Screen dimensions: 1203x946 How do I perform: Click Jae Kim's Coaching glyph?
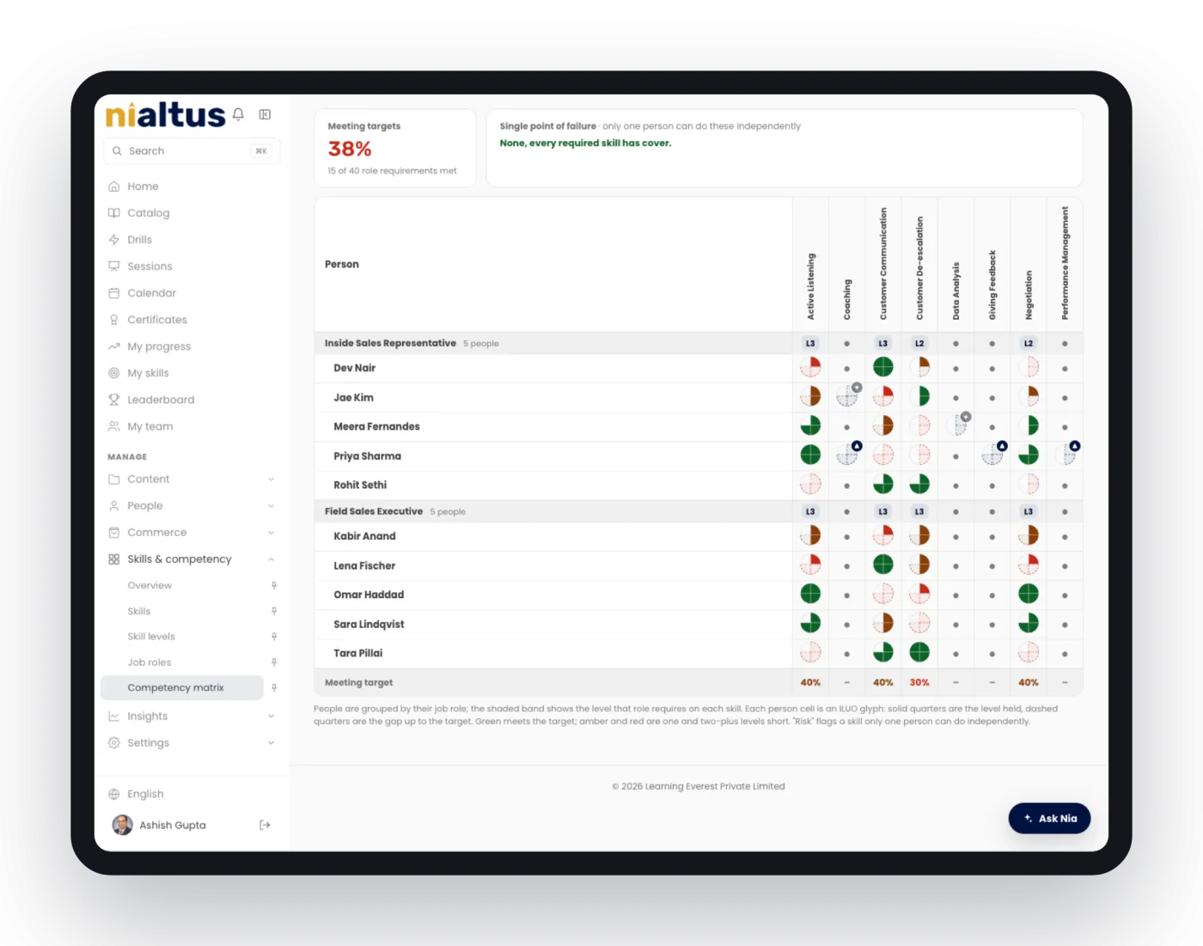click(x=847, y=397)
